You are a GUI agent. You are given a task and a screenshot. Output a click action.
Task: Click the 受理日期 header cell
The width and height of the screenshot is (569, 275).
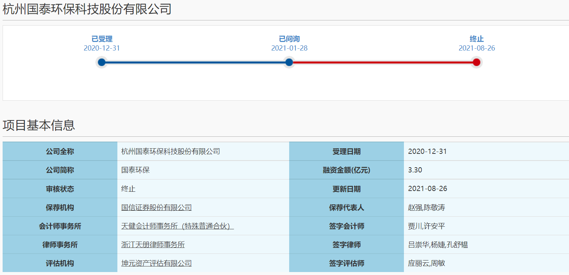pos(347,152)
